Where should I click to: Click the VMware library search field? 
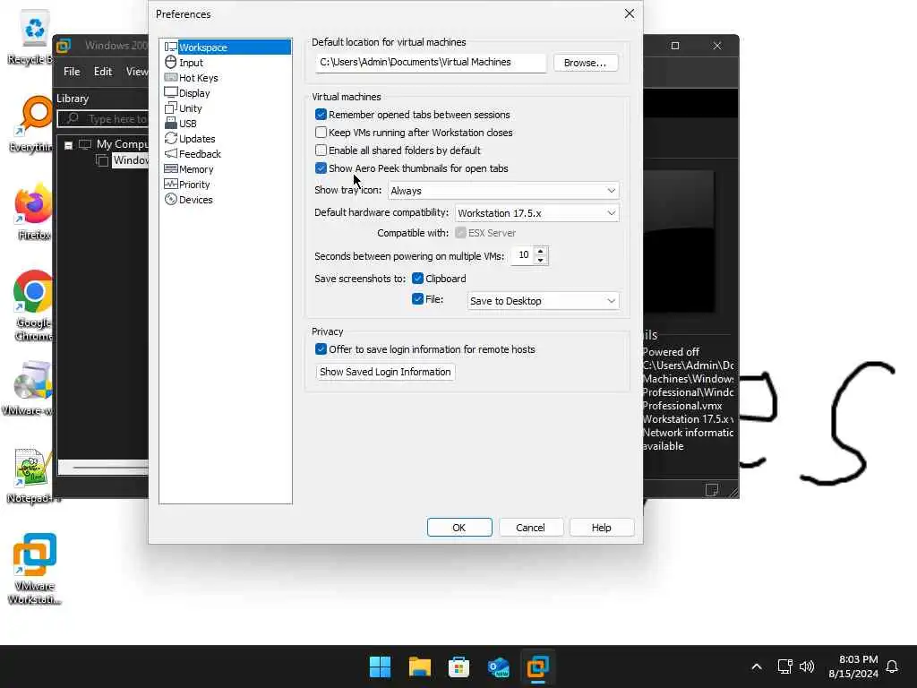(103, 119)
